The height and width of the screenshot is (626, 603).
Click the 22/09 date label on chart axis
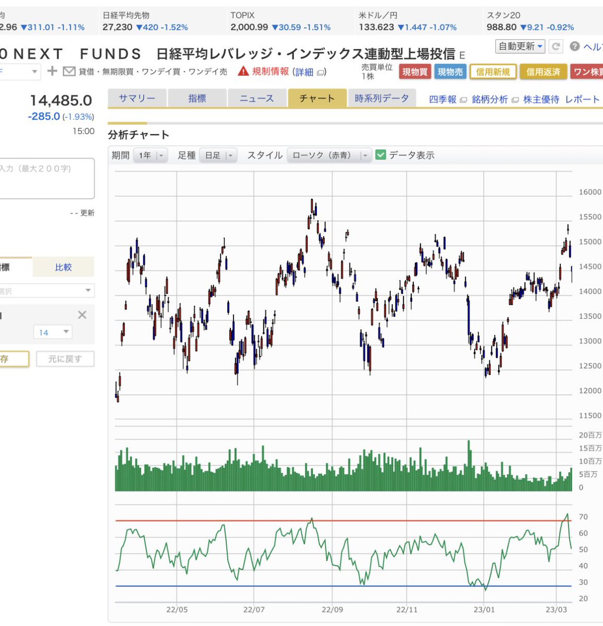click(x=333, y=610)
